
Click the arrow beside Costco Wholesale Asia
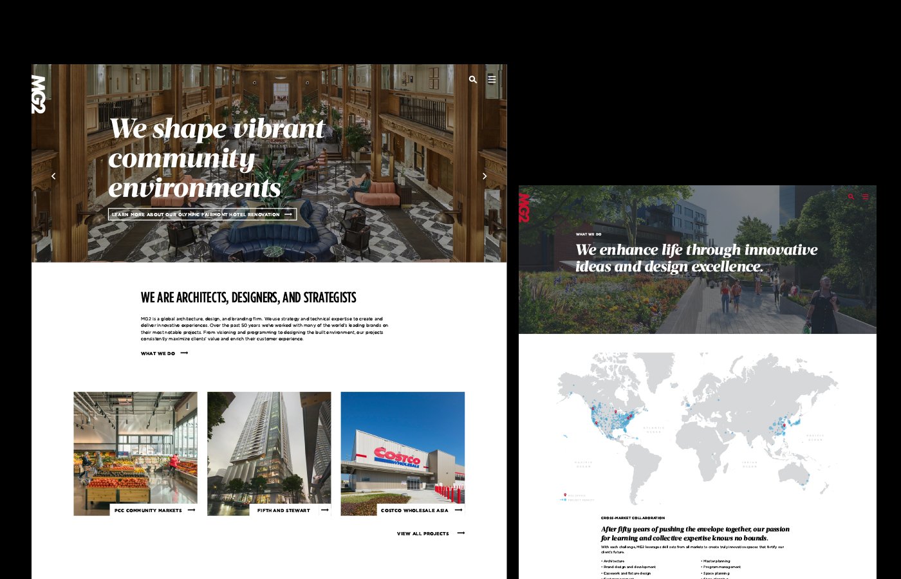[459, 510]
